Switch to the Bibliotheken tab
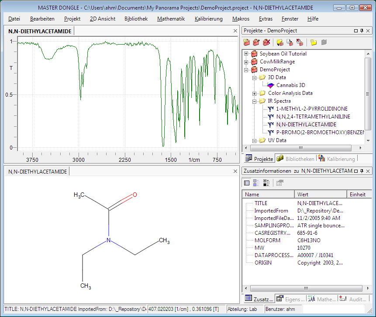 (296, 159)
